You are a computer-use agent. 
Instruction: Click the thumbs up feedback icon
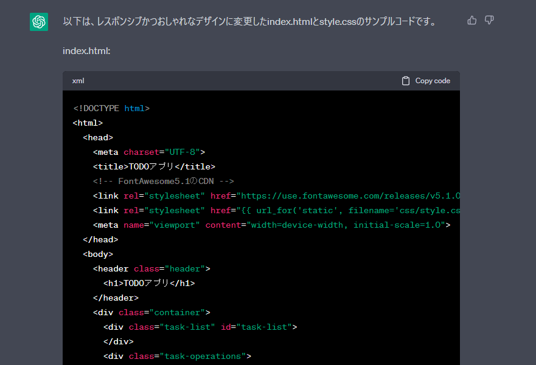coord(472,21)
